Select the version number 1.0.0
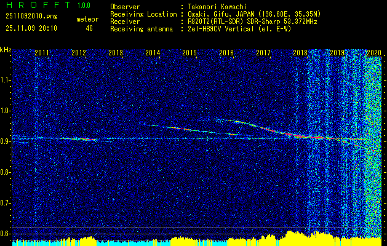The width and height of the screenshot is (387, 246). pos(84,5)
